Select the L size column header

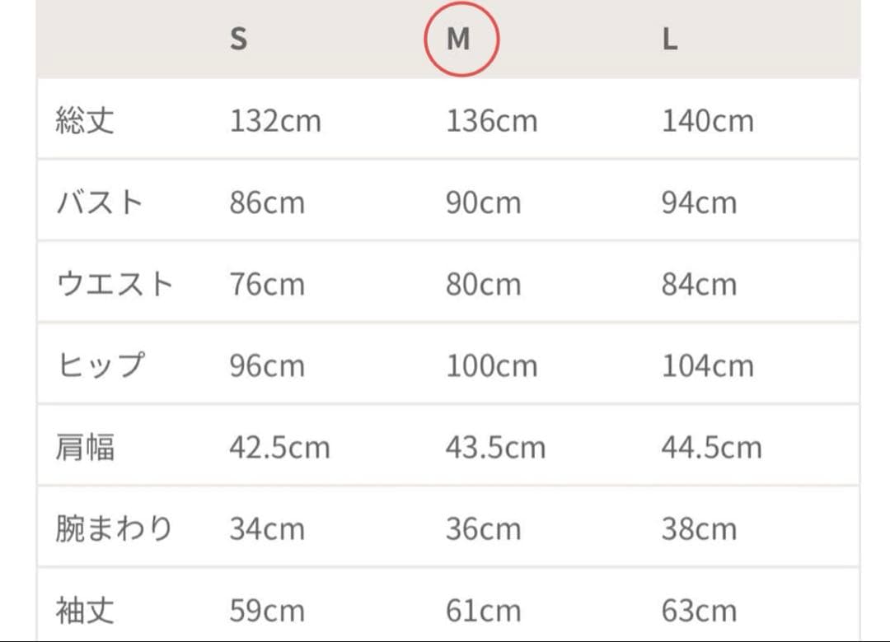coord(670,40)
